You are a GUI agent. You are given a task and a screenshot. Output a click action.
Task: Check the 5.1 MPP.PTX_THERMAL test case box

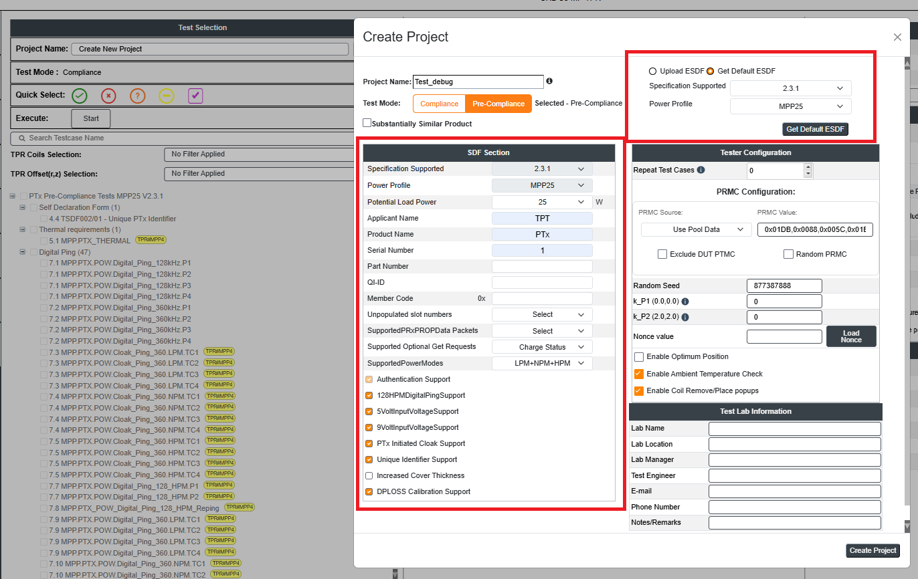click(43, 241)
